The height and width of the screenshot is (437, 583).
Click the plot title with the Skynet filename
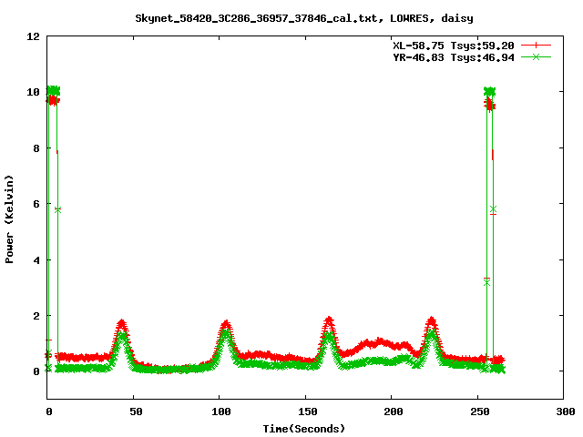(x=304, y=17)
